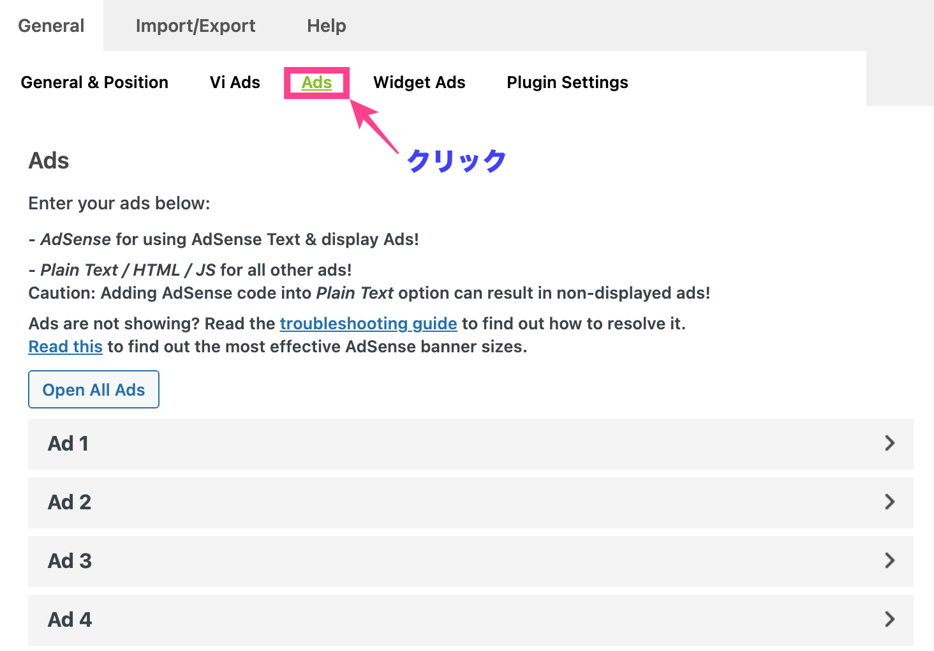Click the 'Plain Text / HTML / JS' line
Viewport: 934px width, 651px height.
(190, 270)
